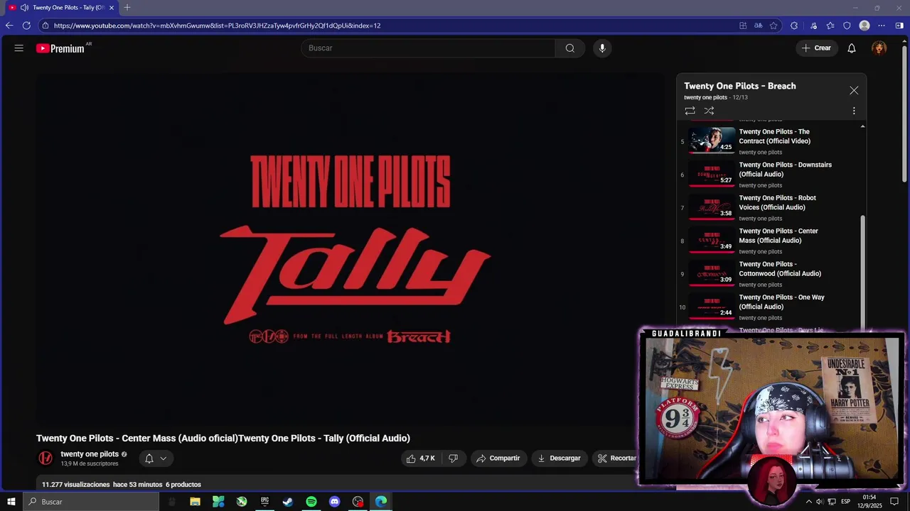Open the Windows Start menu
The height and width of the screenshot is (511, 910).
[11, 502]
